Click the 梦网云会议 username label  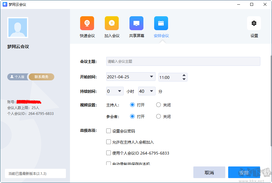pyautogui.click(x=18, y=47)
